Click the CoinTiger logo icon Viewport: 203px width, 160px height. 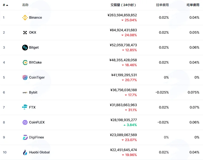tap(25, 78)
